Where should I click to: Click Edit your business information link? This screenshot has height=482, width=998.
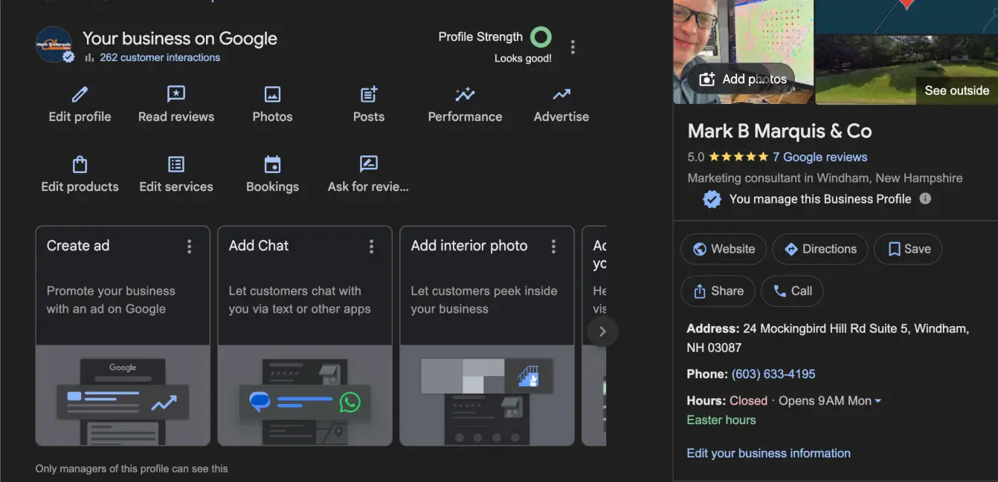(768, 453)
